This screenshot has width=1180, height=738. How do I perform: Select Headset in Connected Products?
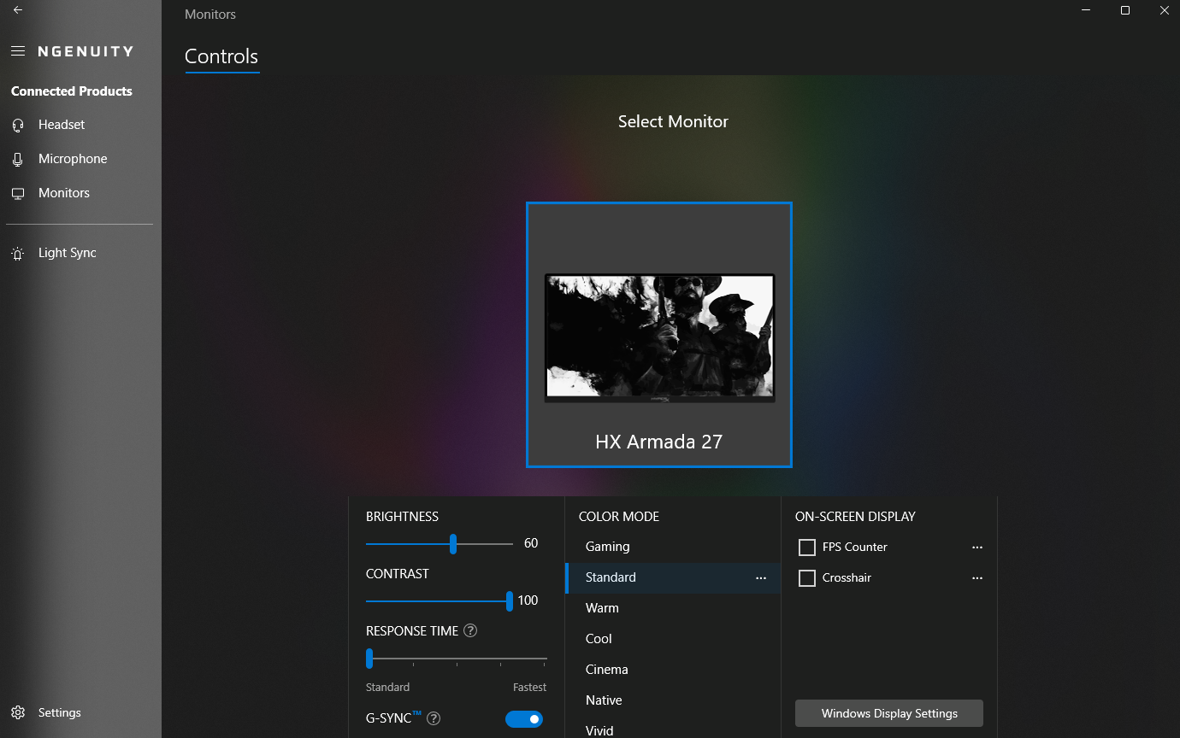80,125
